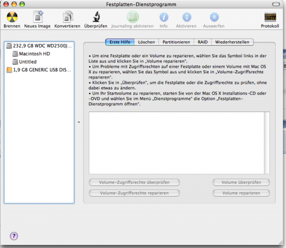The height and width of the screenshot is (248, 286).
Task: Select the Wiederherstellen tab
Action: click(232, 42)
